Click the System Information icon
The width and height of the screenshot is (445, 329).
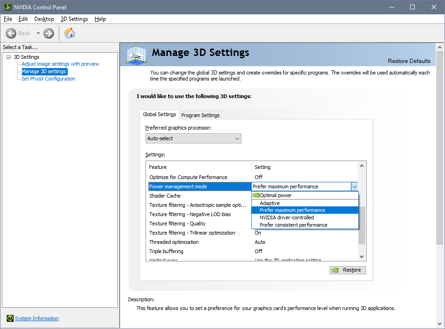[10, 318]
